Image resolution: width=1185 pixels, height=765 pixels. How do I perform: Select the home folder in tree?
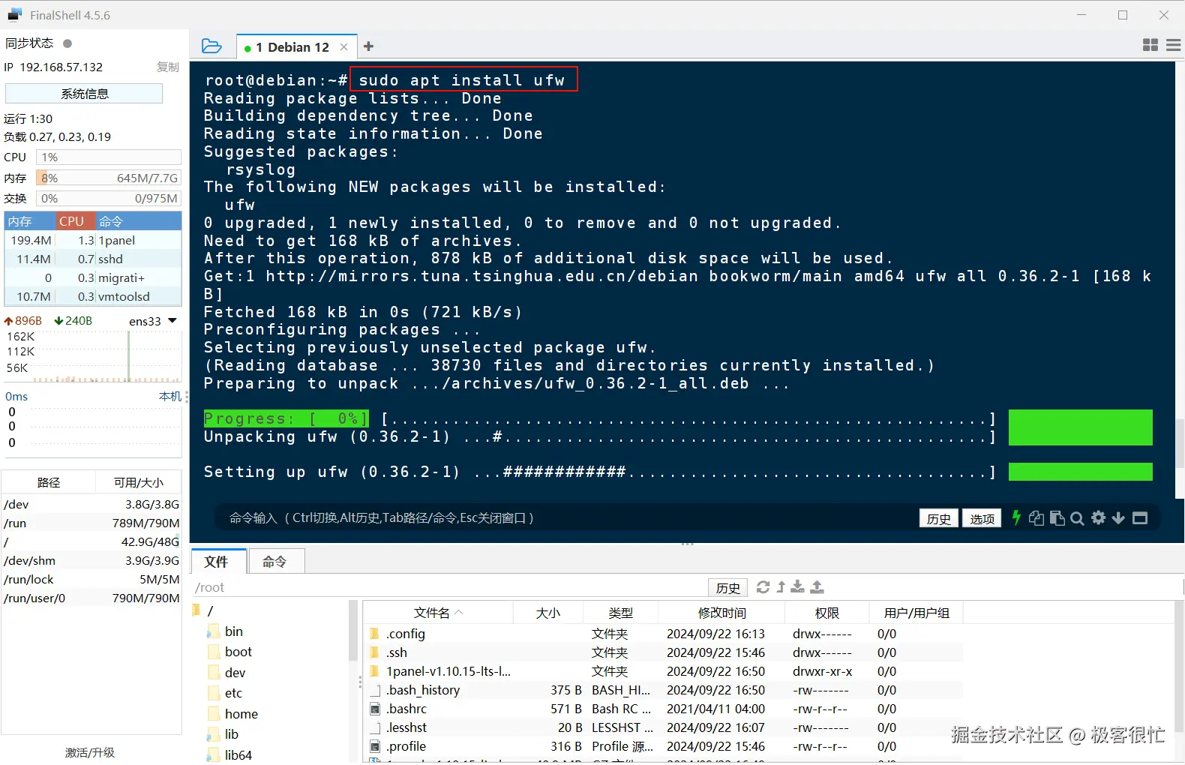coord(241,714)
